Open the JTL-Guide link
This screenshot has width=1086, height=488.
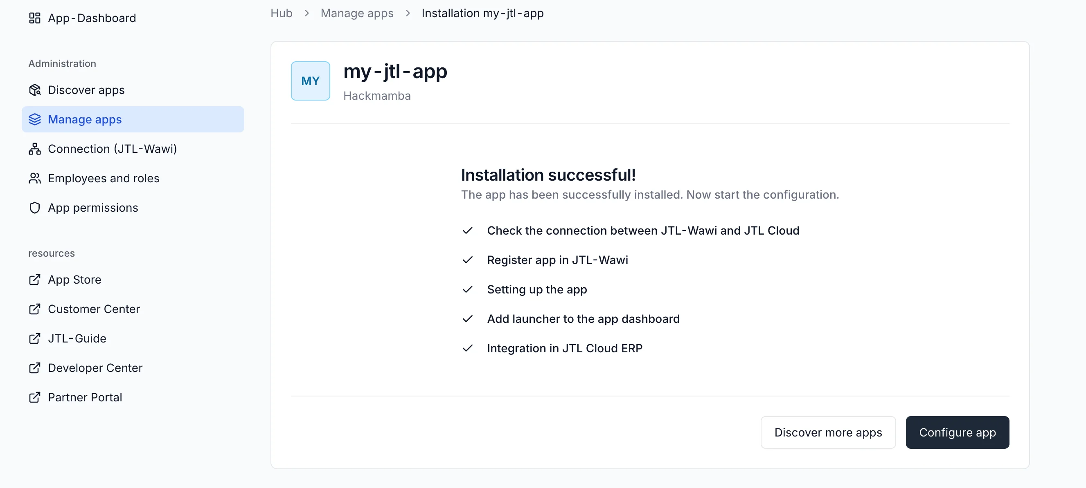tap(133, 339)
